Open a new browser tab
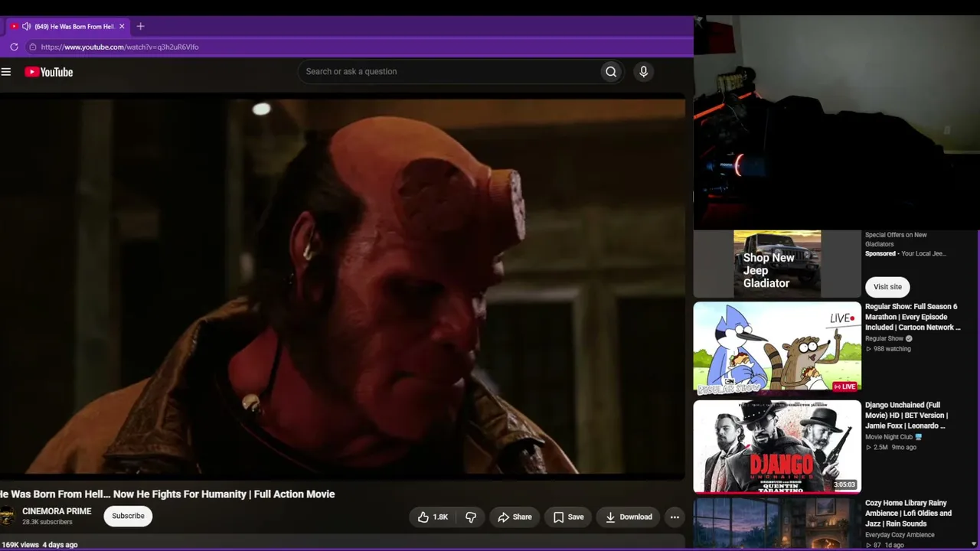The image size is (980, 551). click(x=140, y=26)
